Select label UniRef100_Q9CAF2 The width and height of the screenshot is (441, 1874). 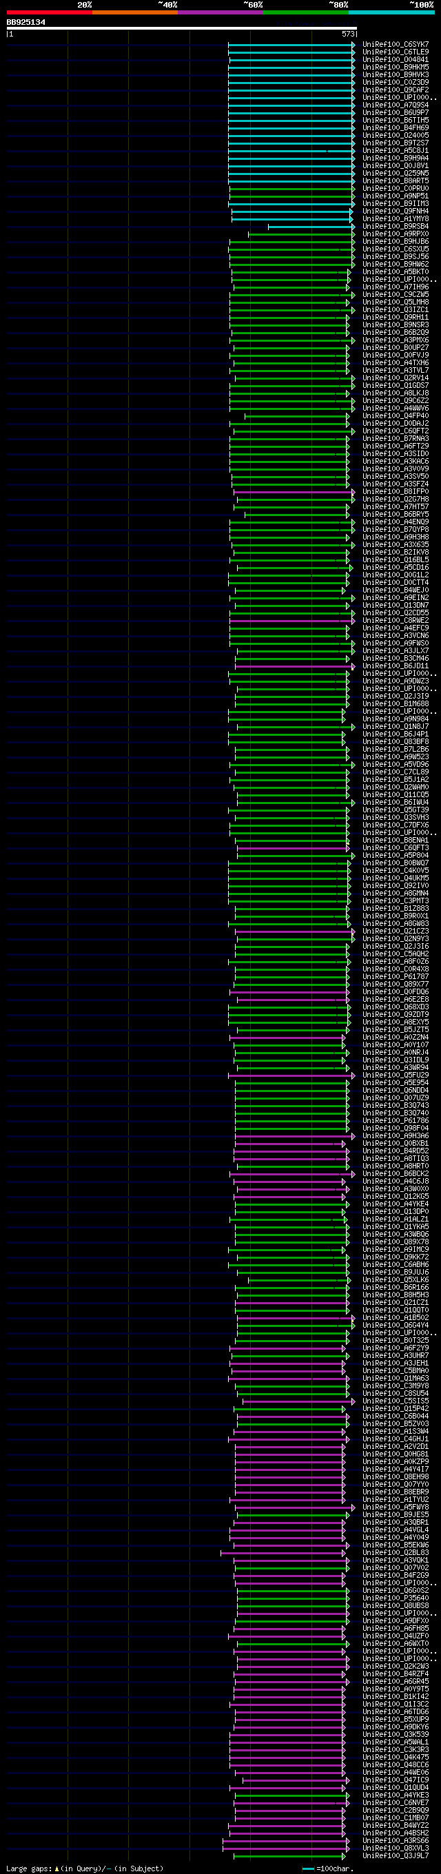pos(396,90)
